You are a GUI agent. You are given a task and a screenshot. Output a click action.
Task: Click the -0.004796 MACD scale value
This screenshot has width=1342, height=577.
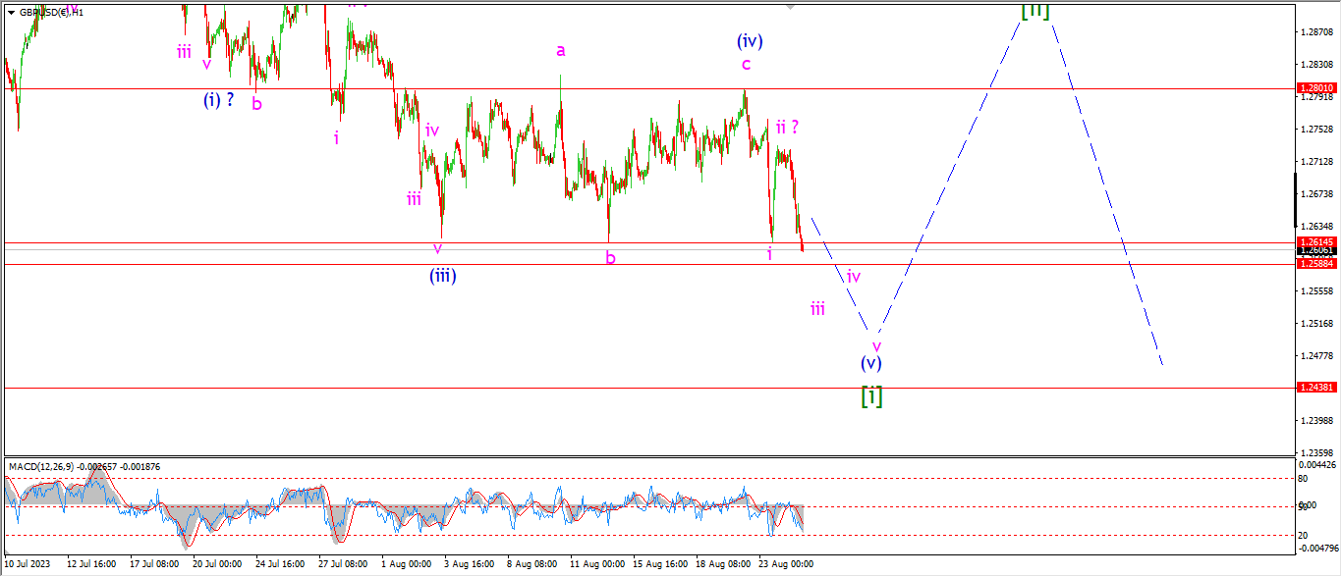1316,548
